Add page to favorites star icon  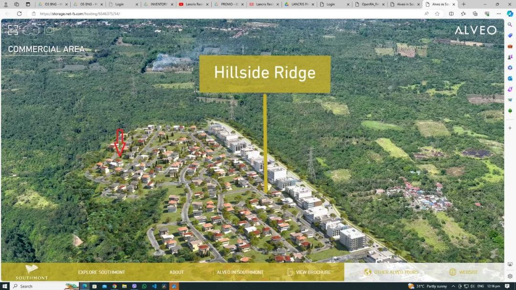[x=437, y=14]
